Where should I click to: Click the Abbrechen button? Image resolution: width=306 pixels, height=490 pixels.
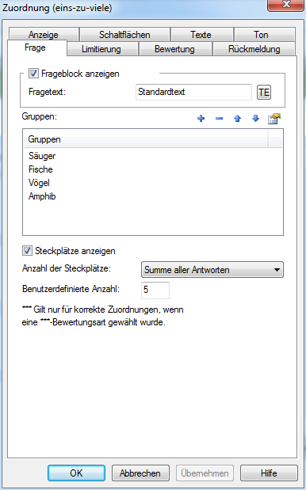140,473
